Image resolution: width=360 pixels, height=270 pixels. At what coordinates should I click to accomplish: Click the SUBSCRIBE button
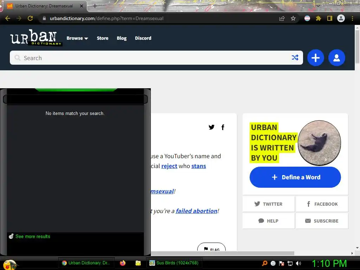[x=322, y=221]
